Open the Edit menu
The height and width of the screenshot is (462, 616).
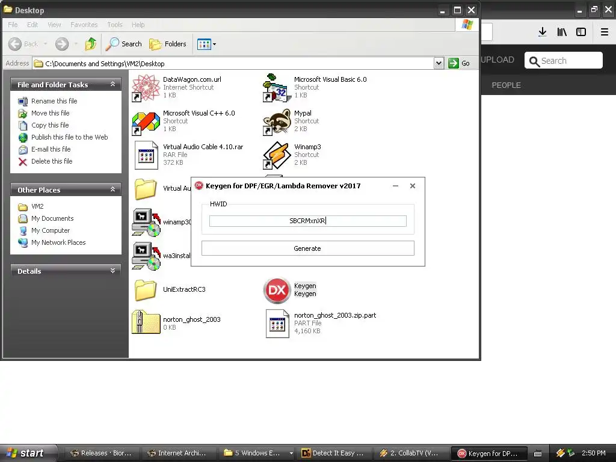point(32,25)
